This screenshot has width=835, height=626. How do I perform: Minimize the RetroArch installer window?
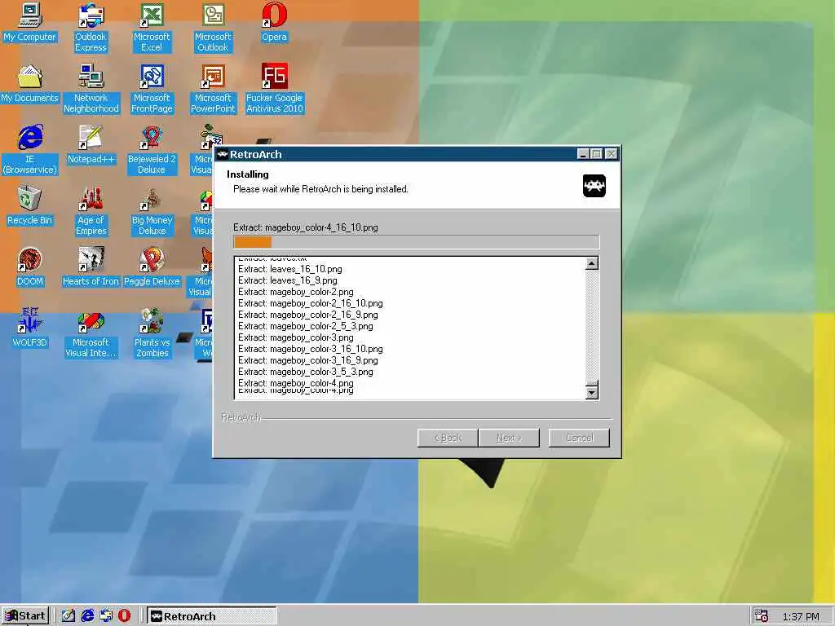point(583,154)
